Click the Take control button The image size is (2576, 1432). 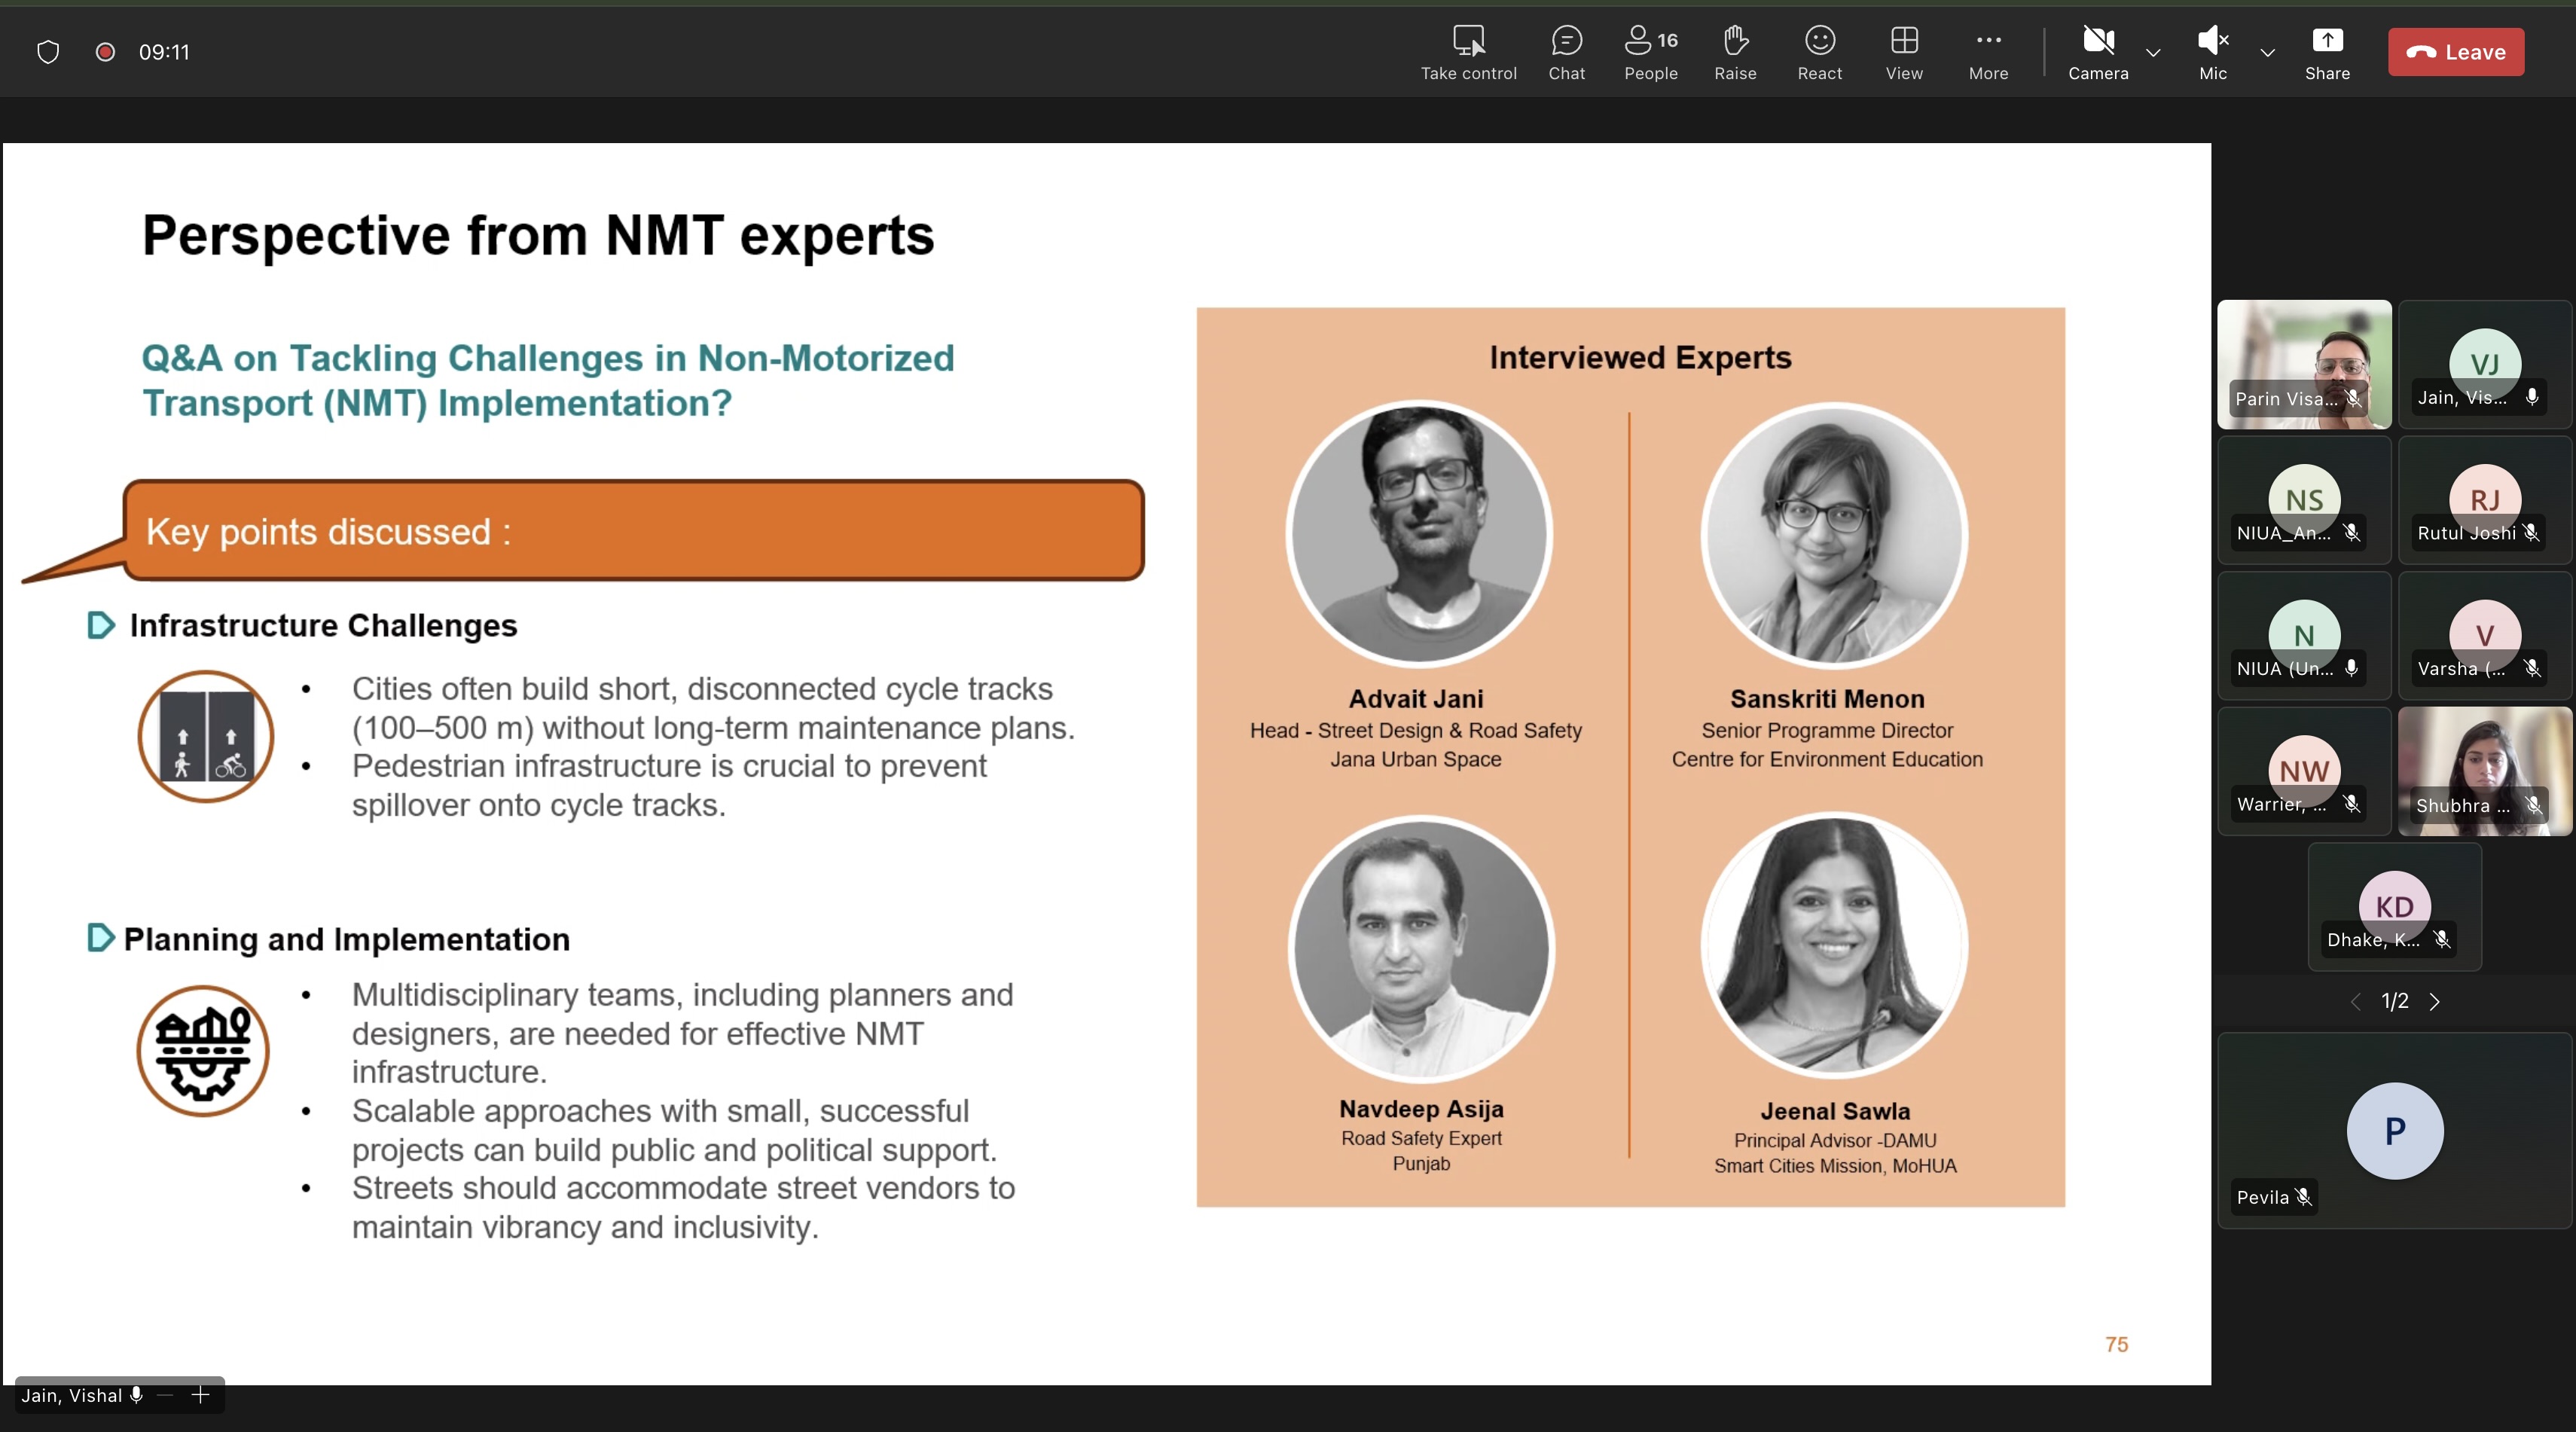pyautogui.click(x=1468, y=52)
